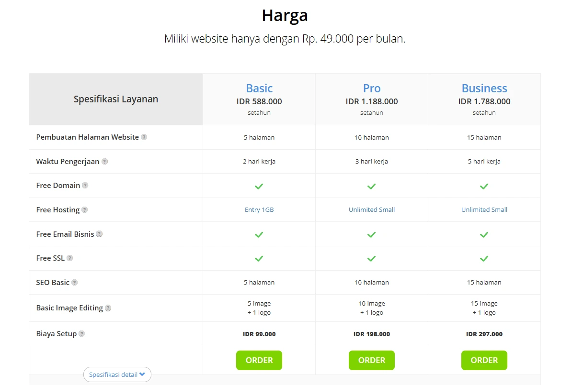Click the IDR 198.000 setup fee
This screenshot has width=572, height=385.
point(371,334)
